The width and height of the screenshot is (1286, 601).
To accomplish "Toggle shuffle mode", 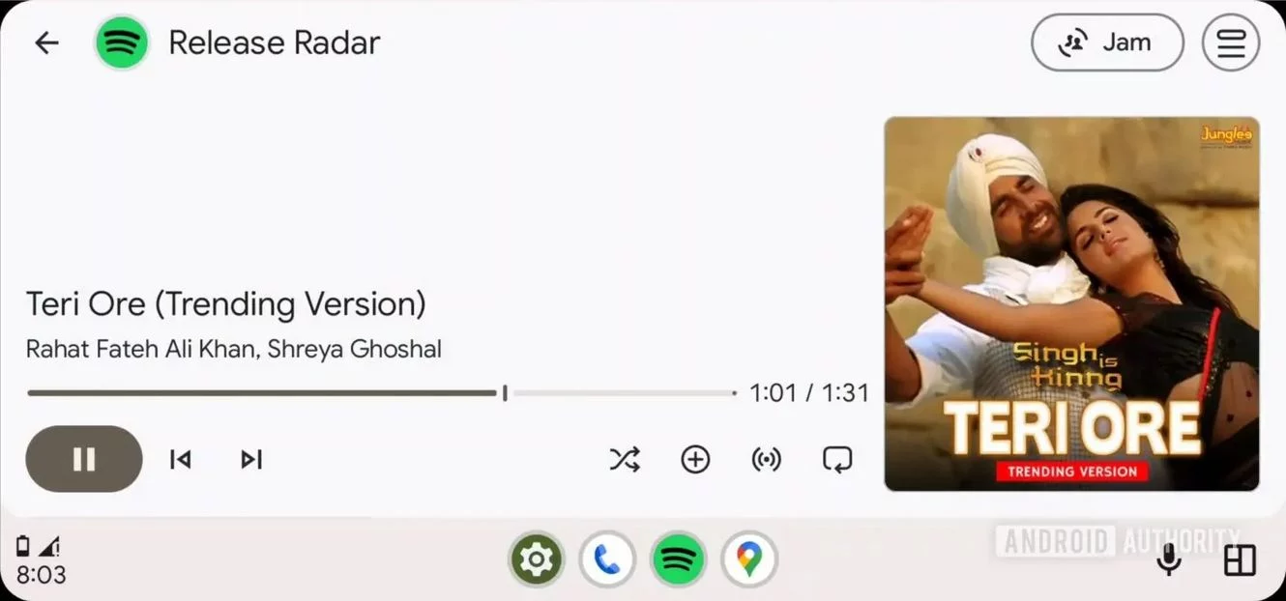I will click(625, 459).
